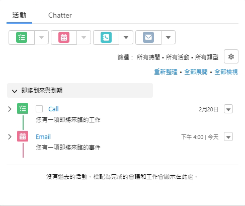Screen dimensions: 245x206
Task: Mark the Call task checkbox complete
Action: [x=39, y=109]
